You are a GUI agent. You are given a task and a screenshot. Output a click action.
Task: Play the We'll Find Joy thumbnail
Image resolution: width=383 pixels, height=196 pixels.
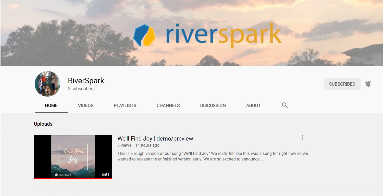[x=73, y=156]
